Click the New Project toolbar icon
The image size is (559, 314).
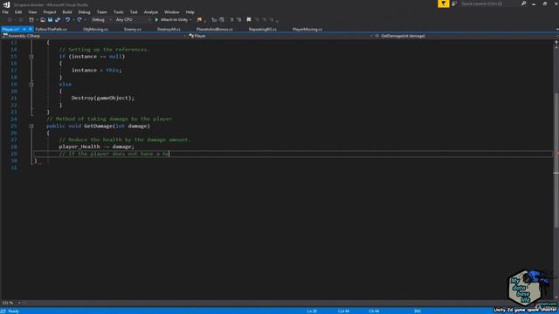click(x=31, y=19)
